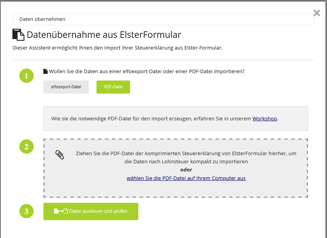Click the 'Datei auslesen und prüfen' button

click(x=91, y=211)
